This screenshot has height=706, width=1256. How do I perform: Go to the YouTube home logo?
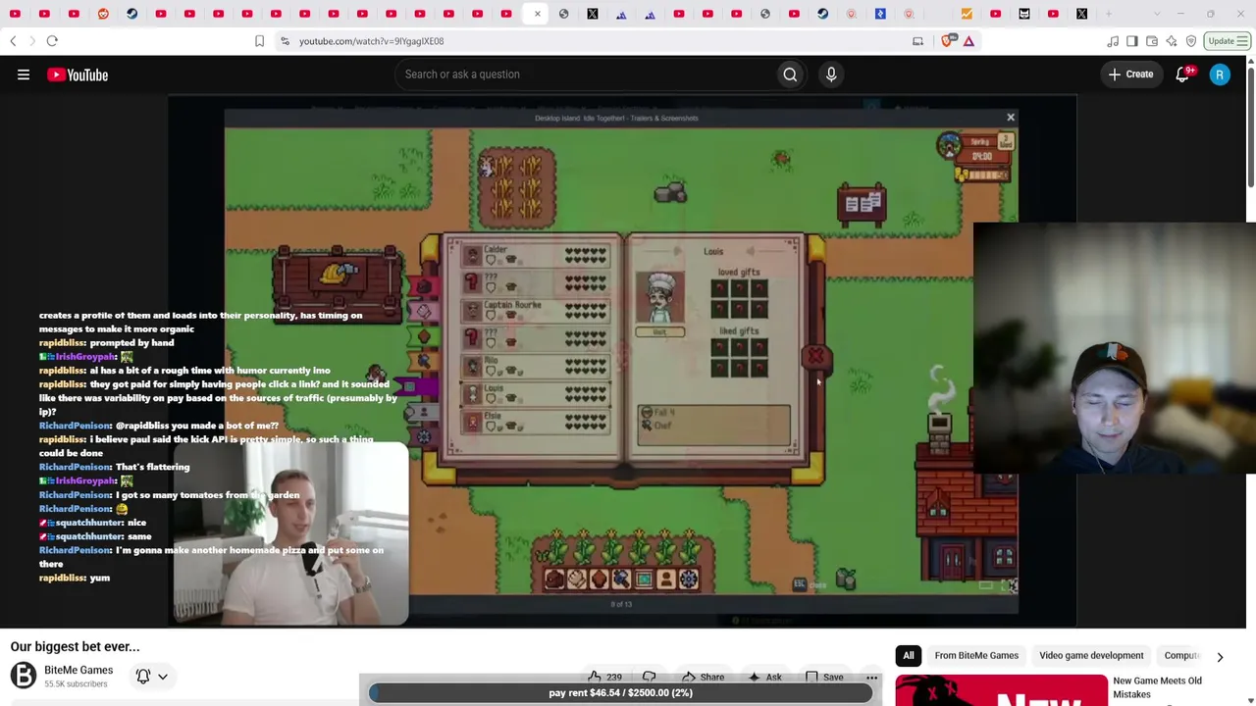point(78,75)
